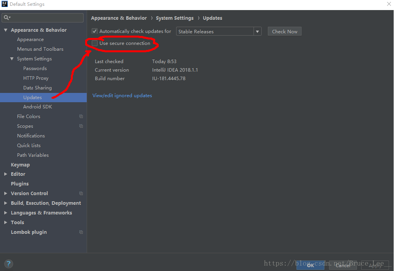Click the Check Now button
The height and width of the screenshot is (271, 396).
(x=285, y=31)
